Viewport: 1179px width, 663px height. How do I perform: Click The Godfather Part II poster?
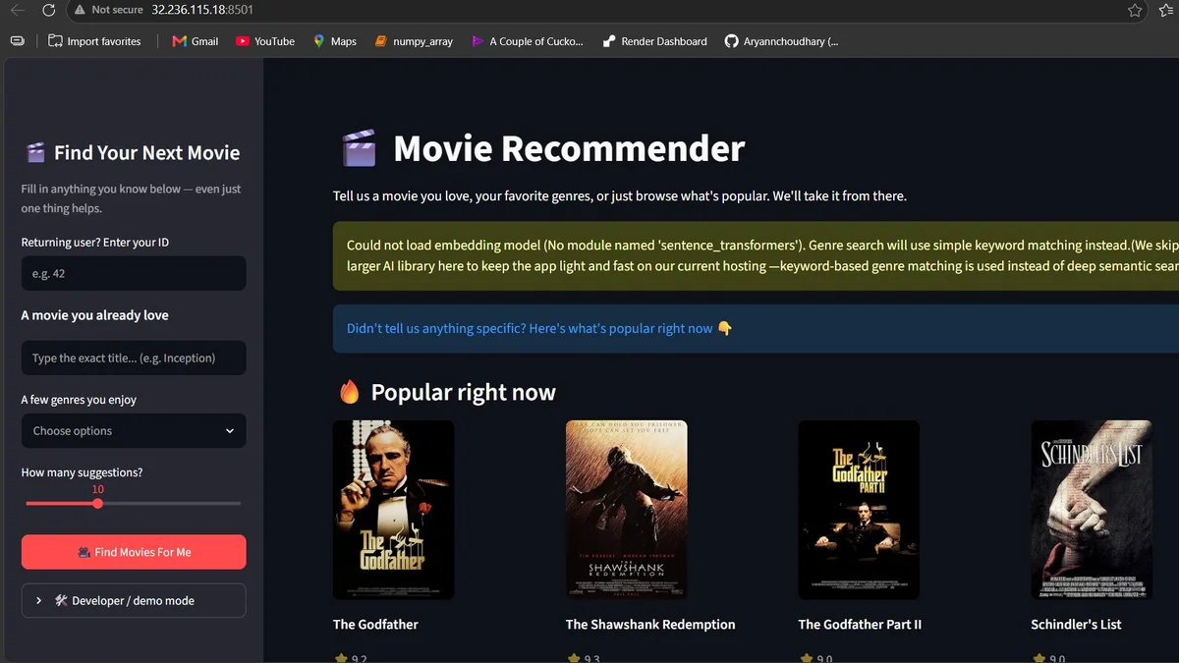click(859, 510)
